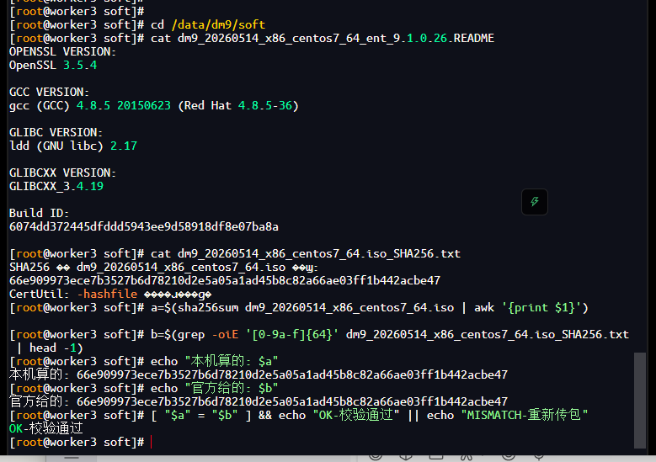Click the README filename in the cat command

pyautogui.click(x=336, y=38)
